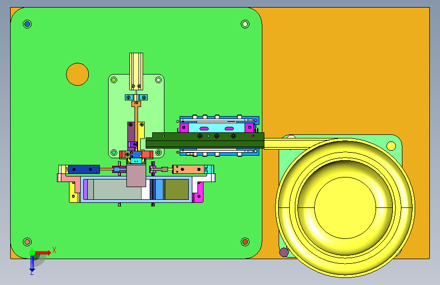Viewport: 440px width, 285px height.
Task: Pick the right red block below the orange rod
Action: click(x=147, y=155)
